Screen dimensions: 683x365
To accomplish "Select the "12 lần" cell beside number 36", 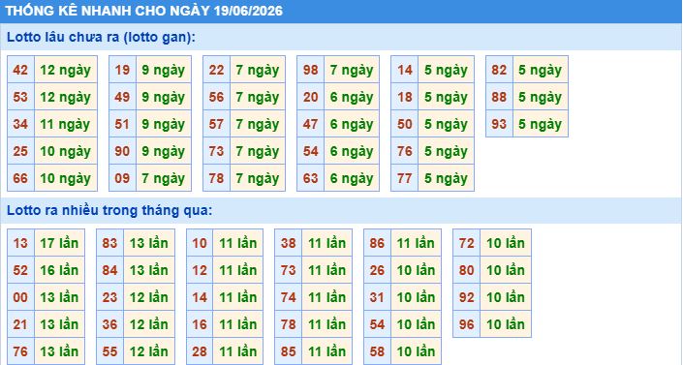I will tap(149, 324).
